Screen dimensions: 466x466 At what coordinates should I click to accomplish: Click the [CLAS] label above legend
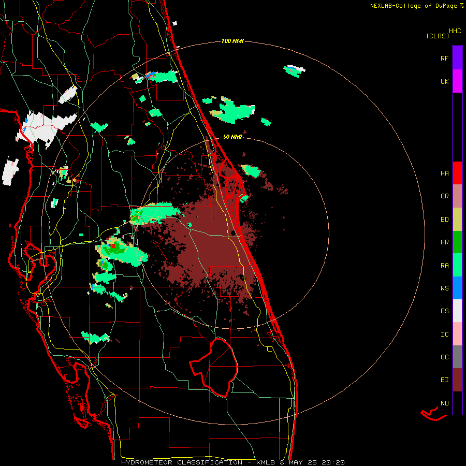pyautogui.click(x=438, y=36)
